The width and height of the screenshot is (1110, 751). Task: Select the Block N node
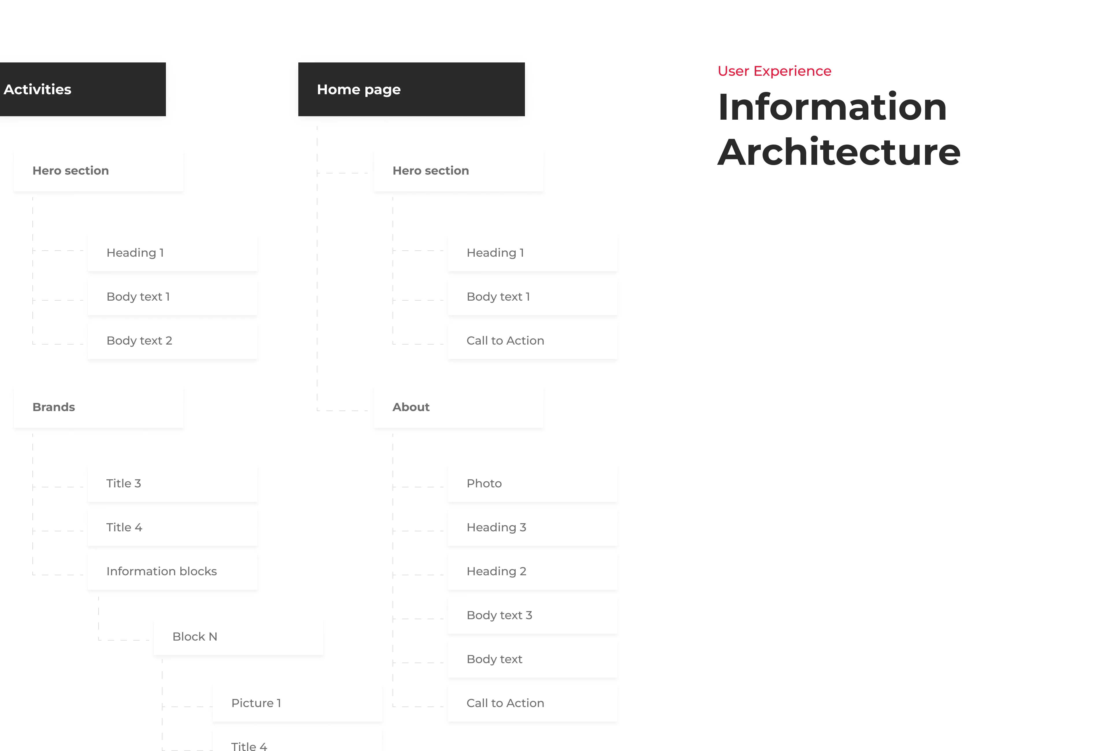click(238, 637)
